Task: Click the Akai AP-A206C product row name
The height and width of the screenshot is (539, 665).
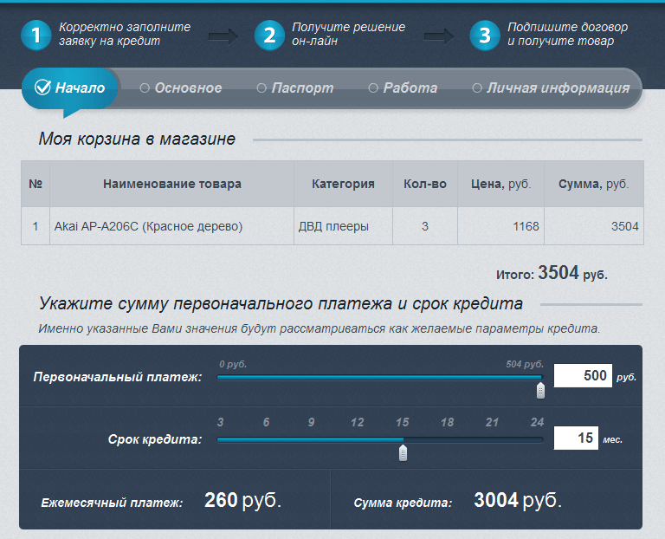Action: click(148, 227)
